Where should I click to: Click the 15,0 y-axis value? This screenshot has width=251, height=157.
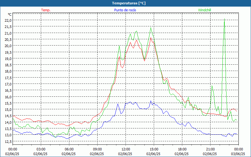8,110
